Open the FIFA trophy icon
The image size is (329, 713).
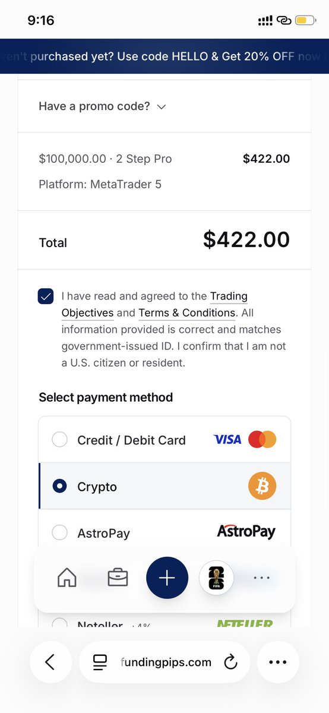pyautogui.click(x=216, y=578)
